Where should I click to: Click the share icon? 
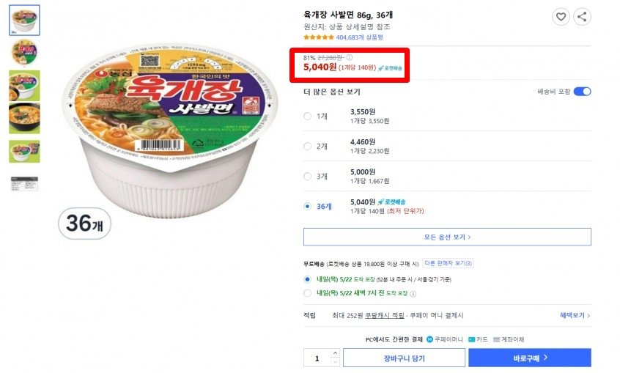[x=582, y=17]
